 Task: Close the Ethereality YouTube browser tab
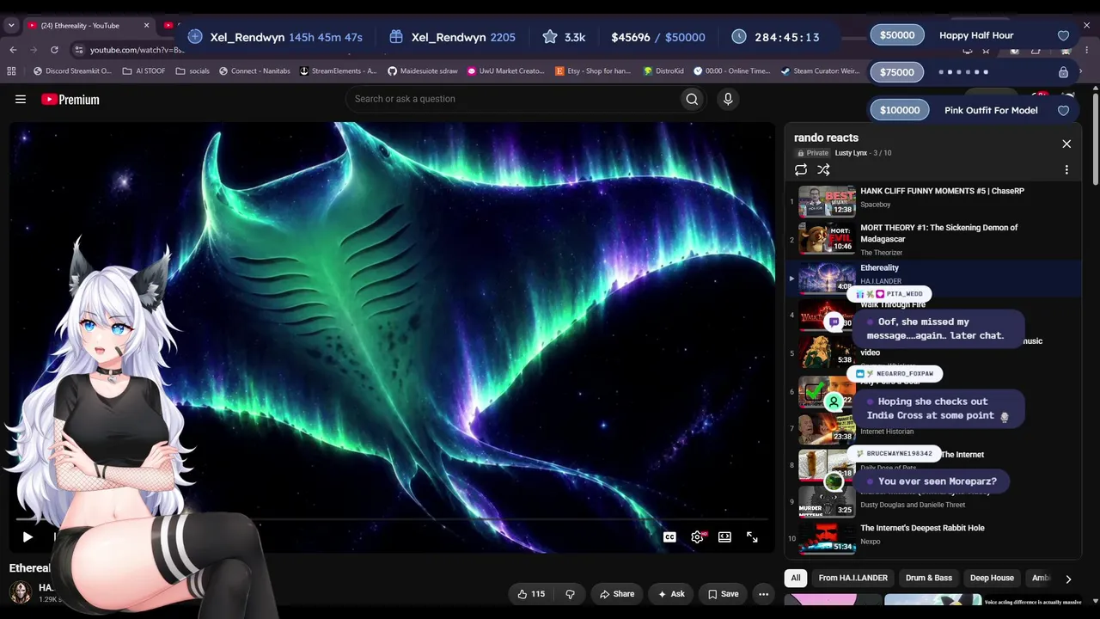146,26
